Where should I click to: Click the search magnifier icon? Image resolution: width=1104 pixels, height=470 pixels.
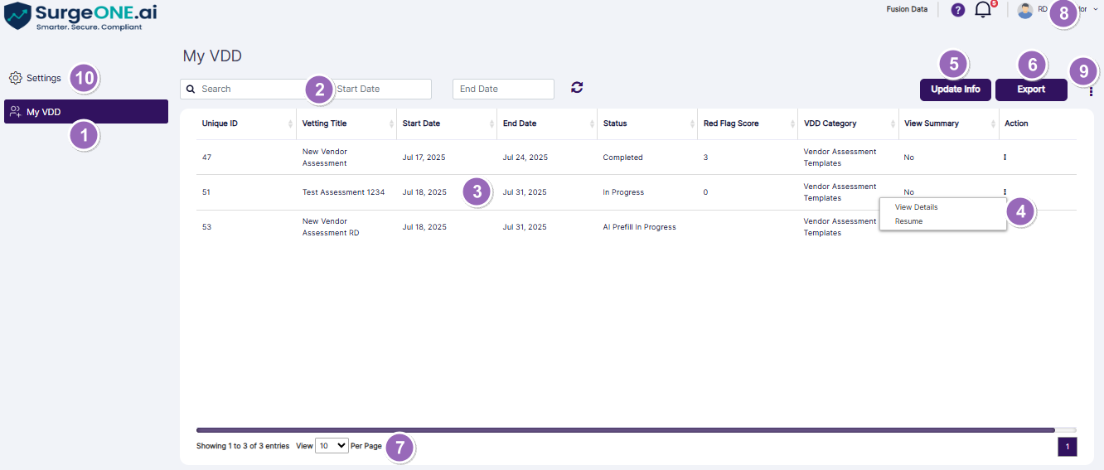tap(191, 89)
